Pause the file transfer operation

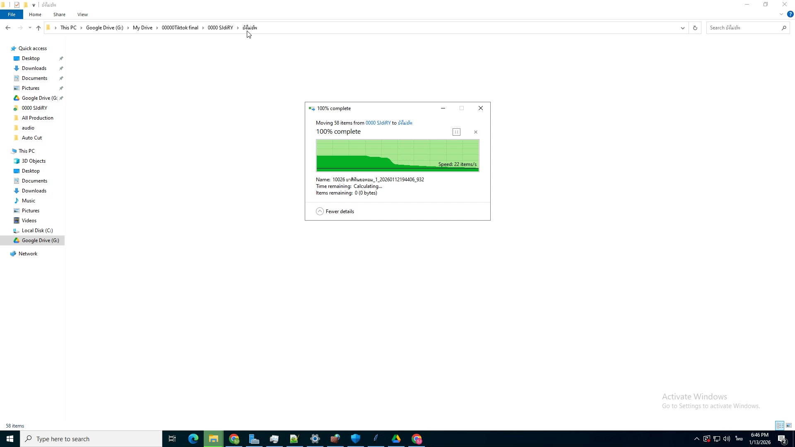pyautogui.click(x=456, y=132)
